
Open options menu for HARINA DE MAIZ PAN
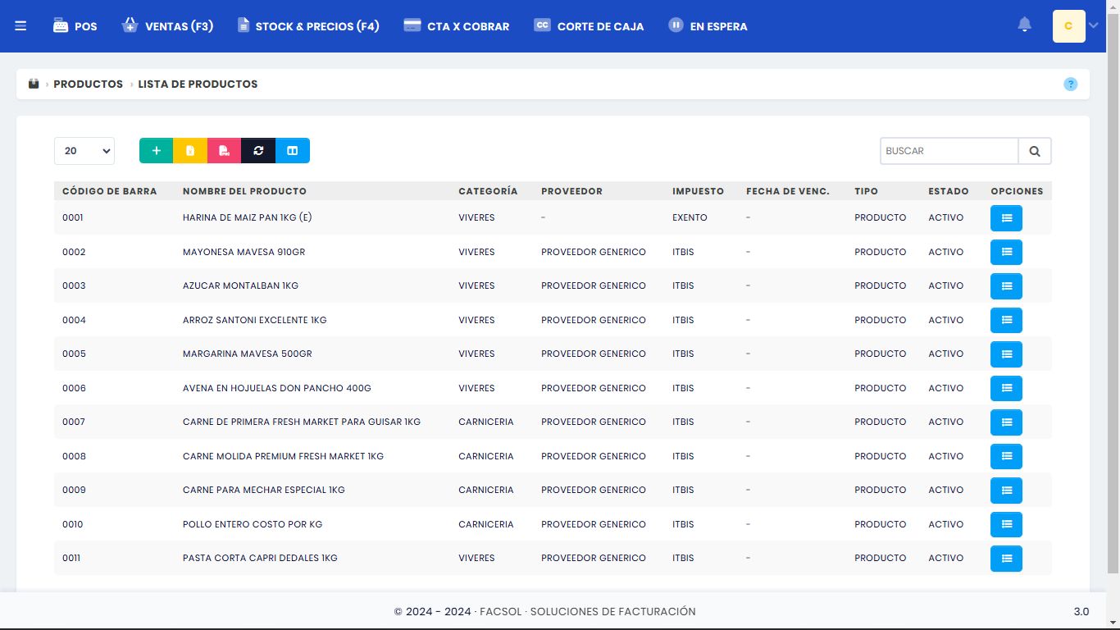tap(1006, 218)
